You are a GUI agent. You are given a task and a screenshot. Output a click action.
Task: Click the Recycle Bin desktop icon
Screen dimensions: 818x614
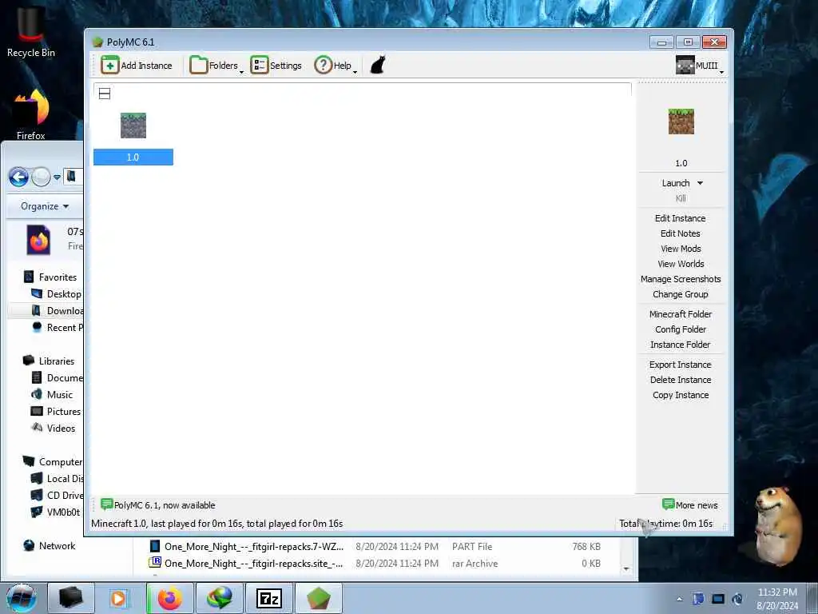tap(31, 32)
